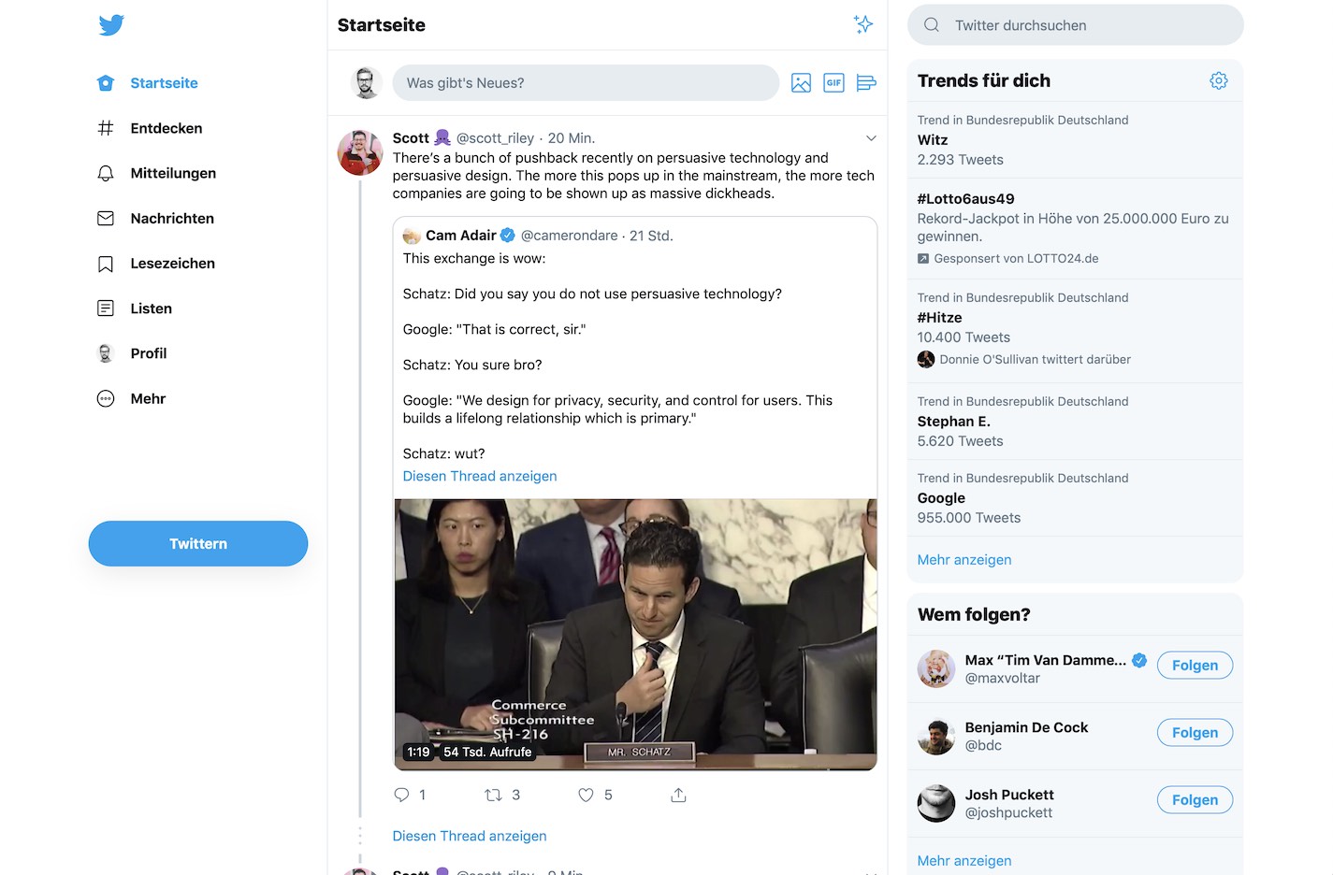Screen dimensions: 1333x875
Task: Click Diesen Thread anzeigen in quoted tweet
Action: pyautogui.click(x=480, y=476)
